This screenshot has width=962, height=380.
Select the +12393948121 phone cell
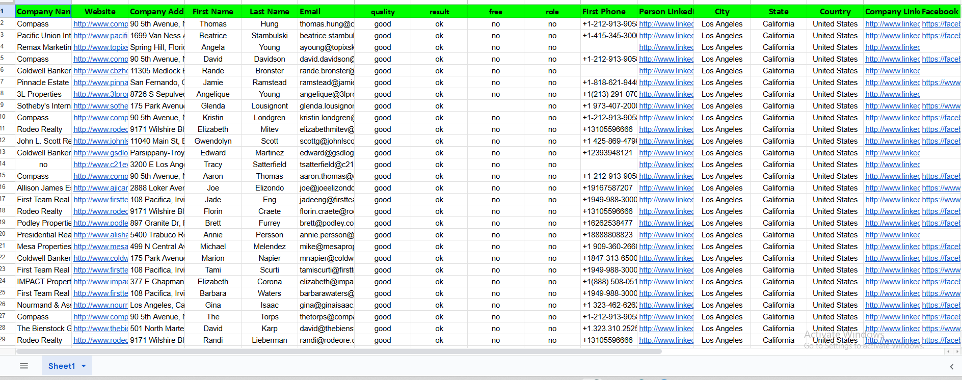pyautogui.click(x=609, y=153)
